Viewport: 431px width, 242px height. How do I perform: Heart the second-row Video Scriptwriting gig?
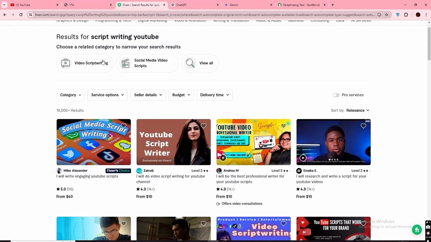point(283,224)
